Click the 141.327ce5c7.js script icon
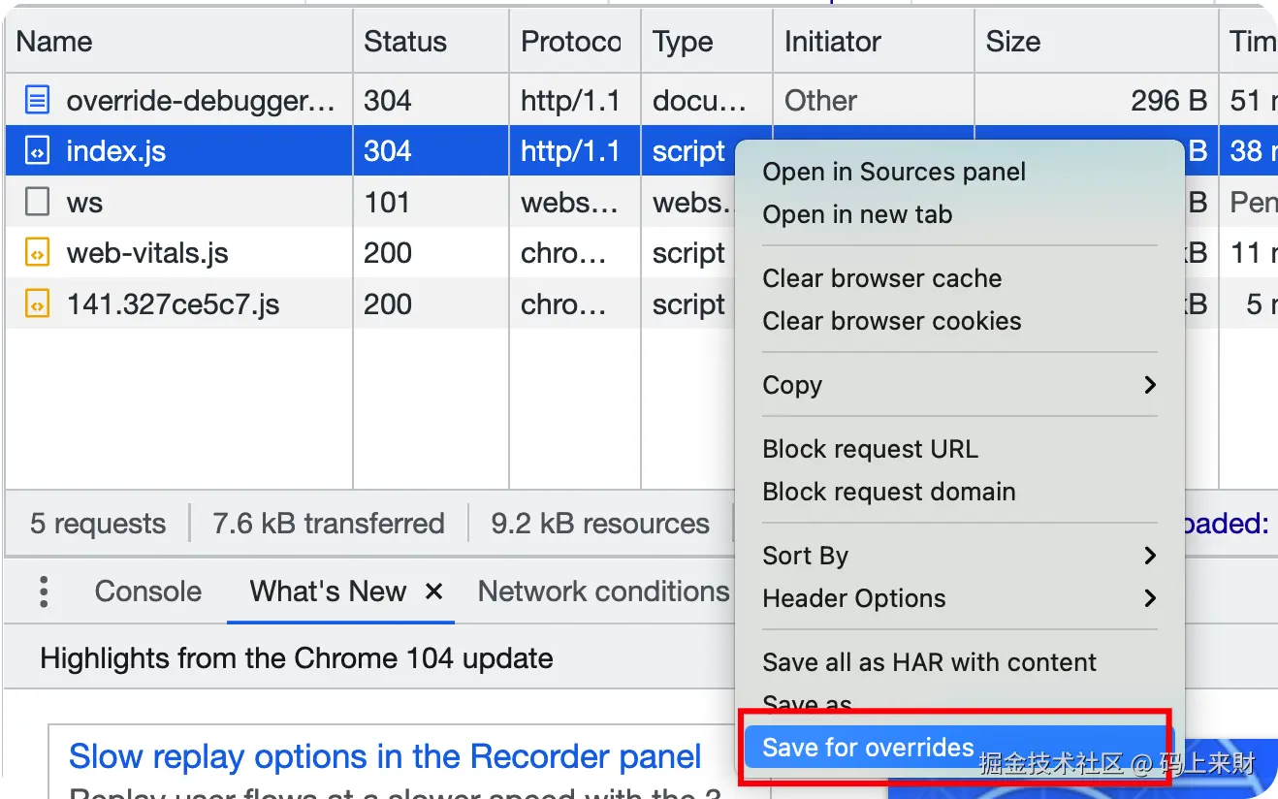The image size is (1278, 799). point(37,304)
